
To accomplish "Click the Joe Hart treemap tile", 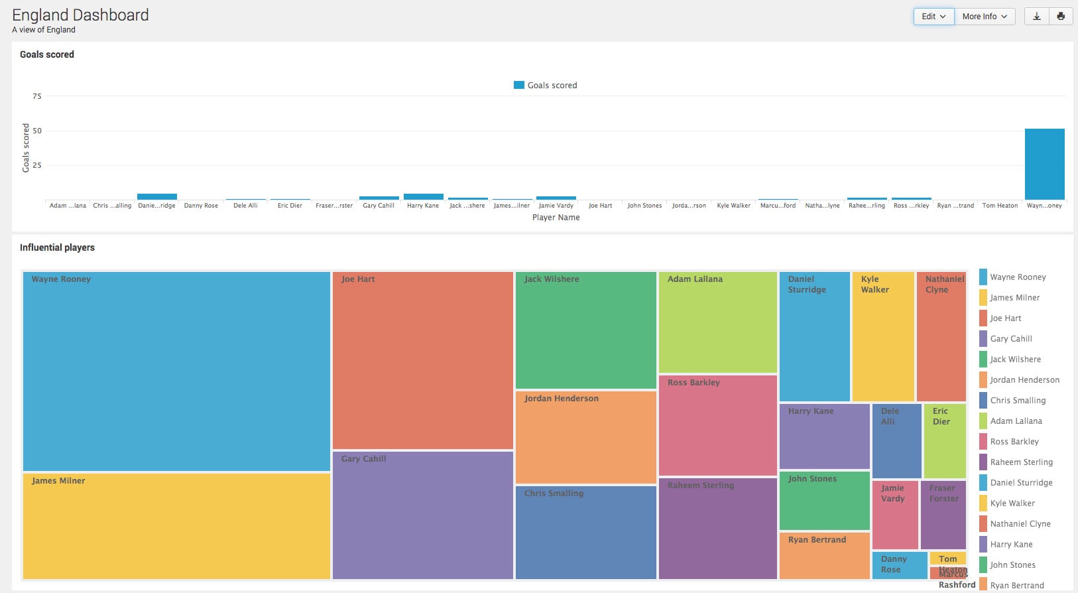I will (x=423, y=360).
